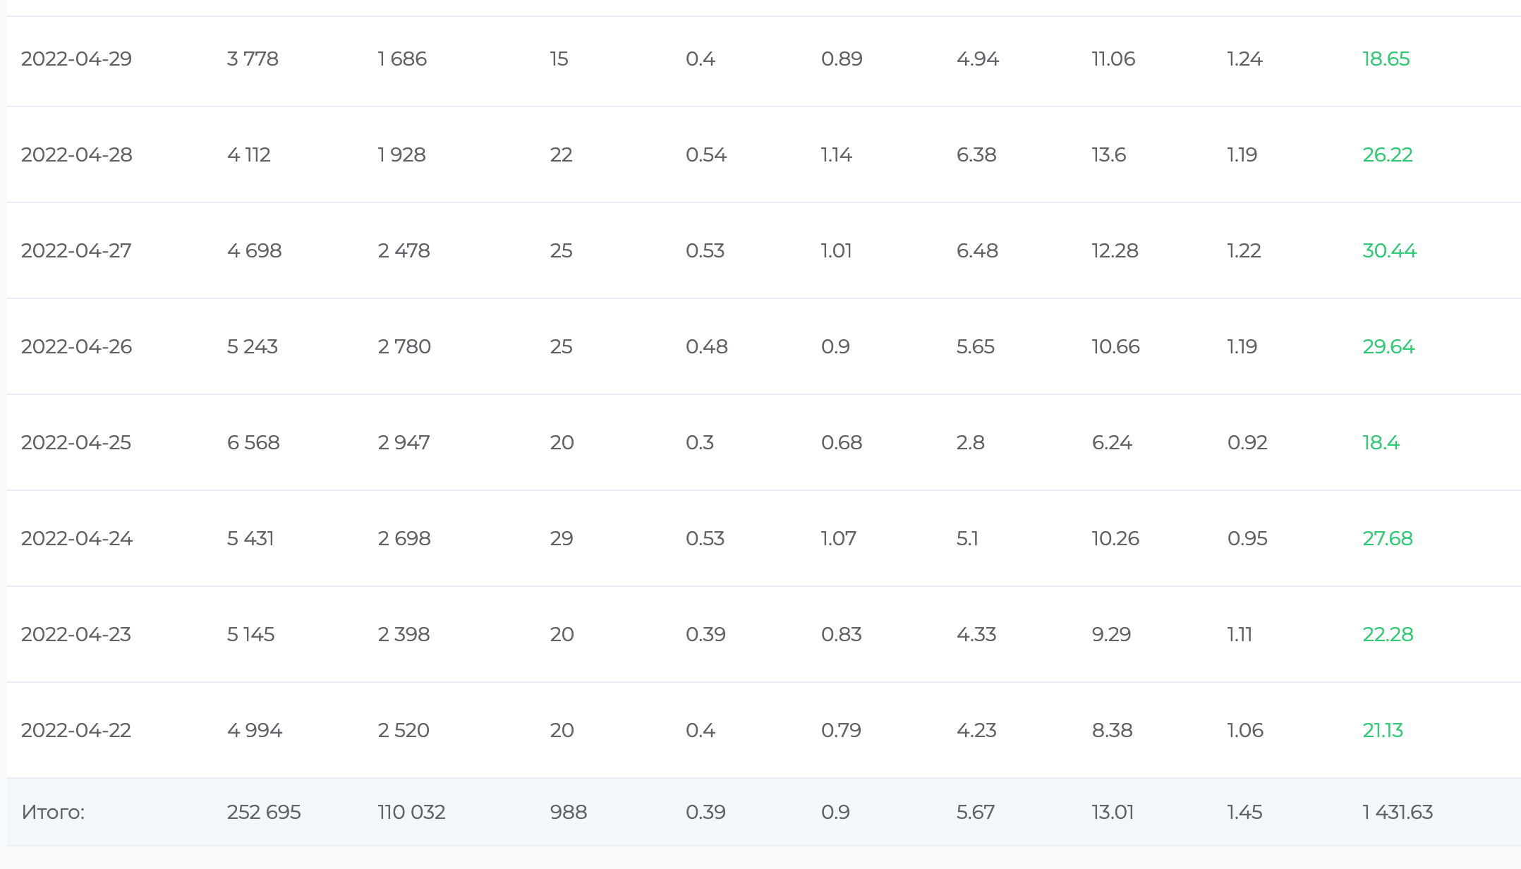
Task: Select the value 4 112
Action: [248, 154]
